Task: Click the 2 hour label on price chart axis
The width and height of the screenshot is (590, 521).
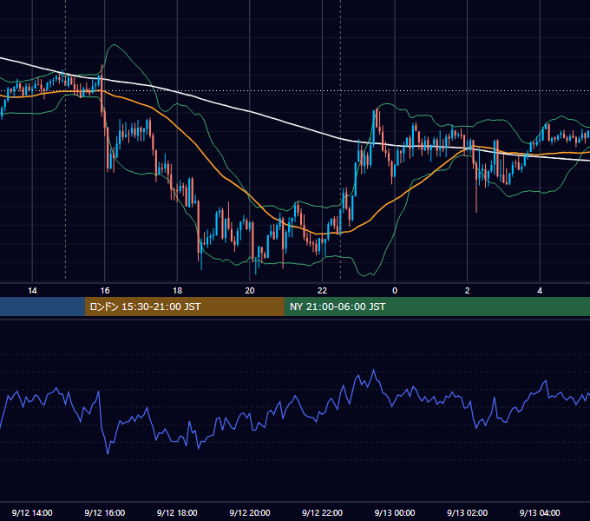Action: point(468,291)
